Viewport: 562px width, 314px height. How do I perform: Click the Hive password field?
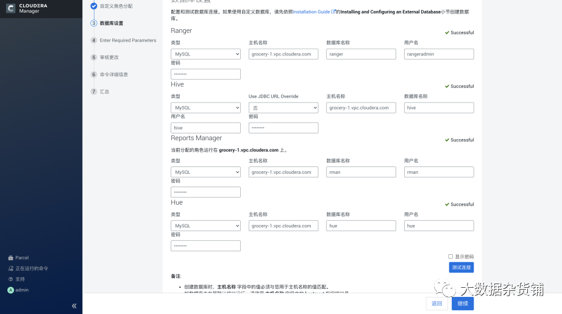click(x=283, y=128)
